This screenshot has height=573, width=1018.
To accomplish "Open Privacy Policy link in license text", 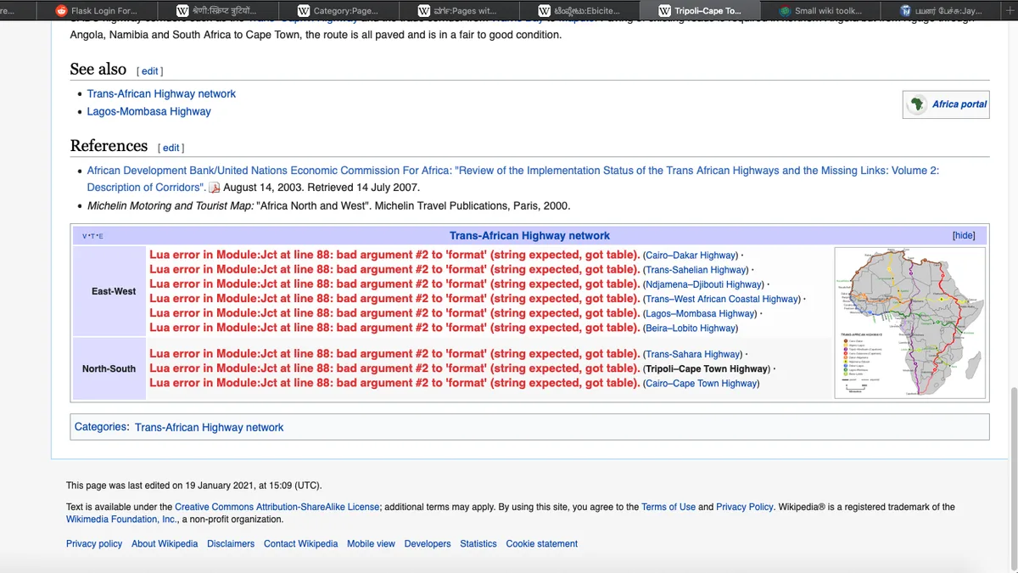I will pyautogui.click(x=745, y=507).
